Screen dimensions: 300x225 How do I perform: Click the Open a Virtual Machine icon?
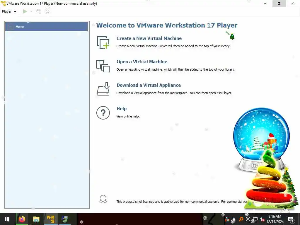coord(103,66)
